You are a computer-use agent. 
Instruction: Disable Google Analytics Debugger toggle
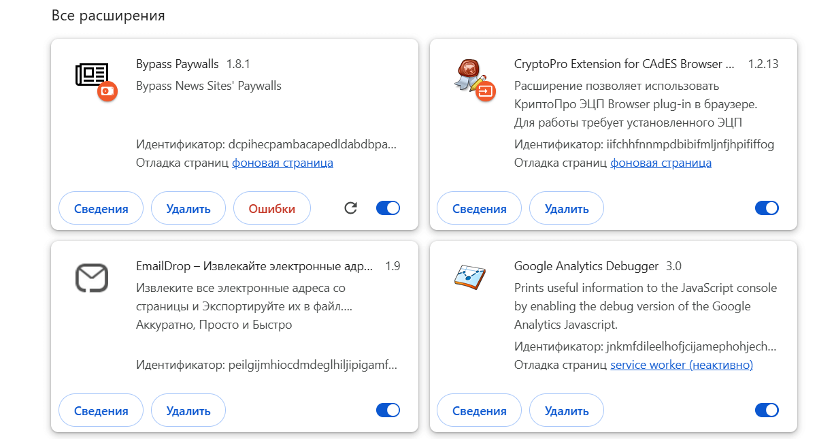[767, 410]
